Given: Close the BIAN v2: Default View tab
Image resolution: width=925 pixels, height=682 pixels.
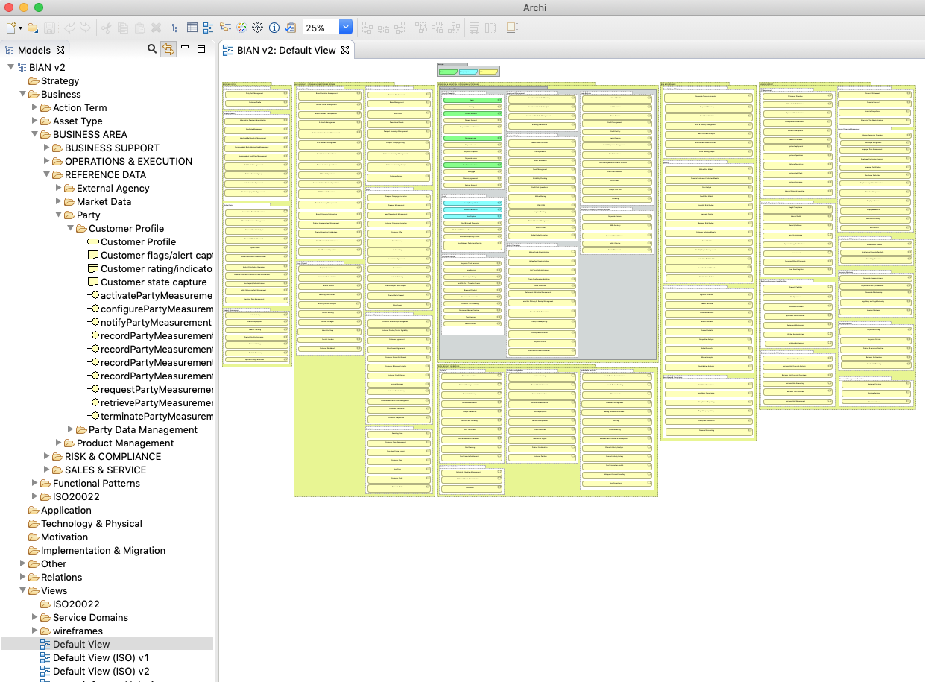Looking at the screenshot, I should pyautogui.click(x=345, y=50).
